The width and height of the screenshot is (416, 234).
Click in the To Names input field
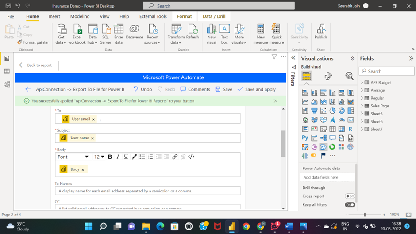pyautogui.click(x=147, y=191)
